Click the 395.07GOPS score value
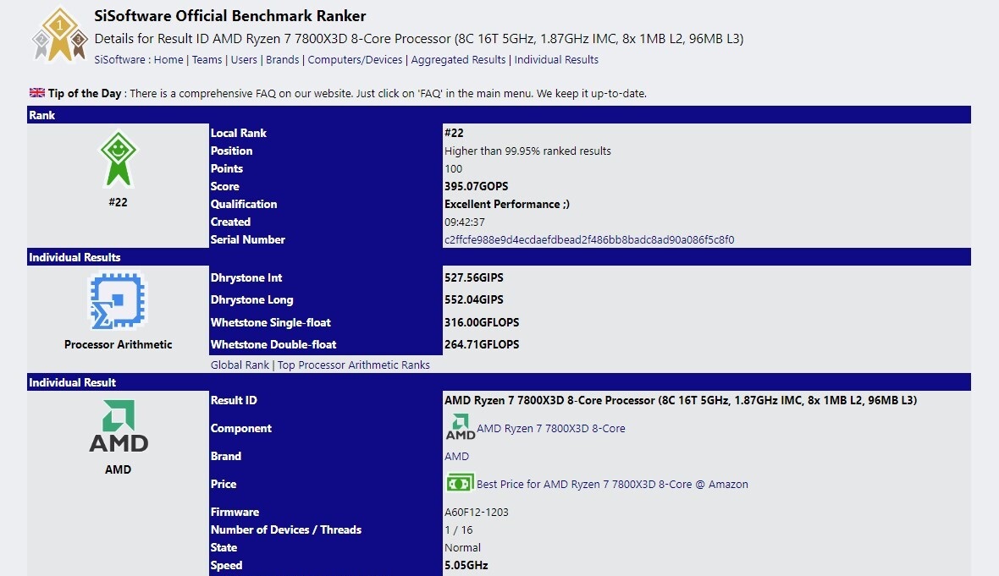 click(x=476, y=186)
